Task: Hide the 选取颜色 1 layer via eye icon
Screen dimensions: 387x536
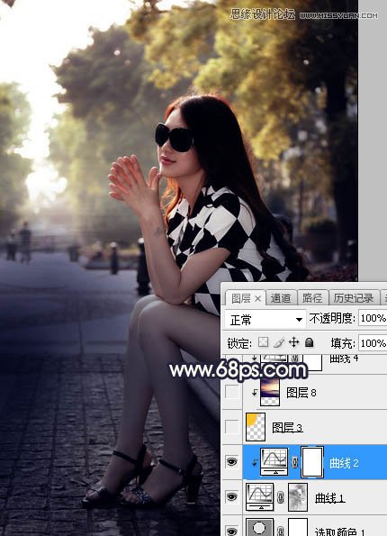Action: [x=231, y=531]
